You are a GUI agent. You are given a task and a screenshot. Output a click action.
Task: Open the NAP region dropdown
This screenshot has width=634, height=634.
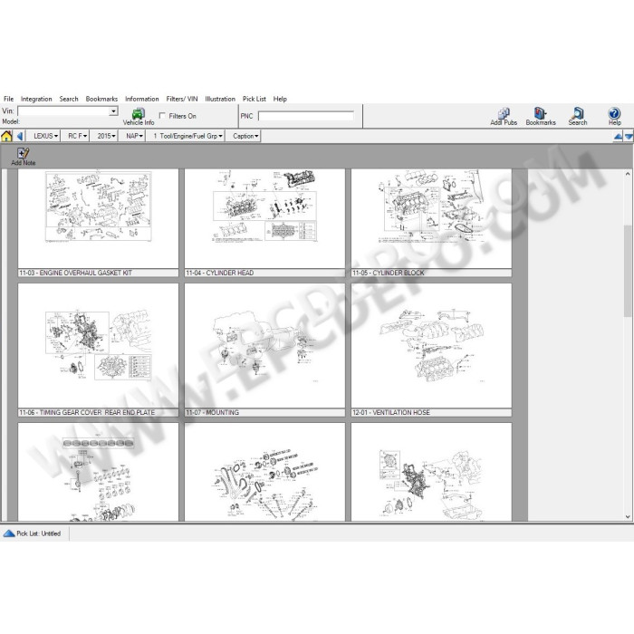coord(134,136)
